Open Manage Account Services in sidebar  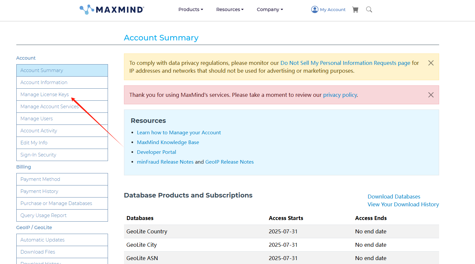pyautogui.click(x=62, y=107)
